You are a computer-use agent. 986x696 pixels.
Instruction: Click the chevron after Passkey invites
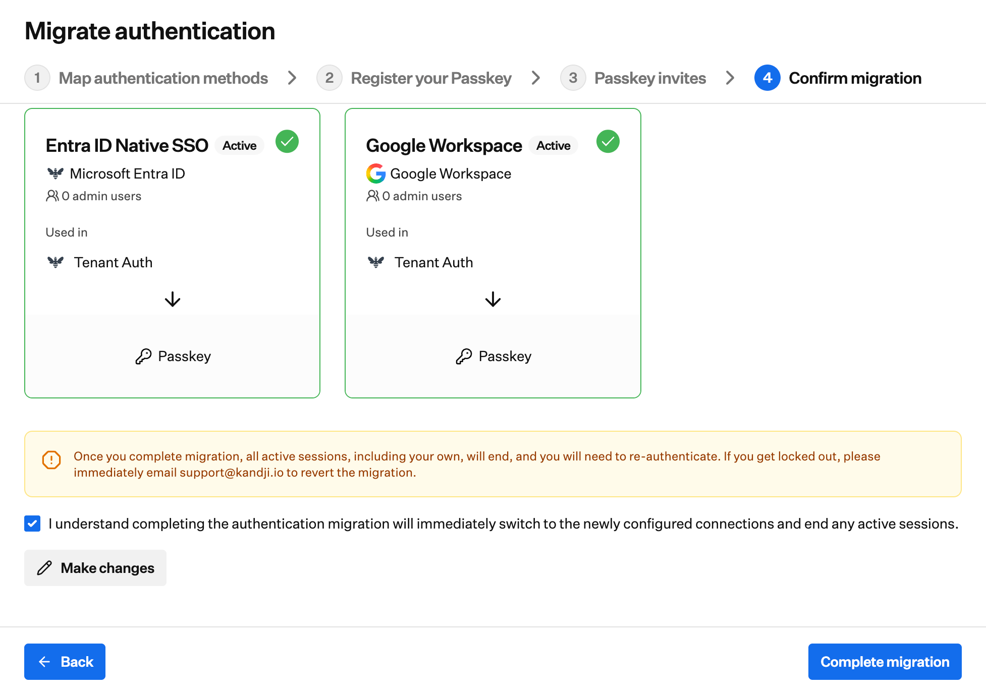(730, 78)
